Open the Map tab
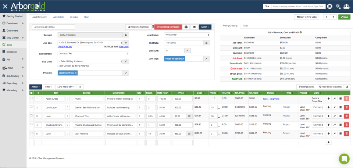This screenshot has width=353, height=168. tap(245, 26)
